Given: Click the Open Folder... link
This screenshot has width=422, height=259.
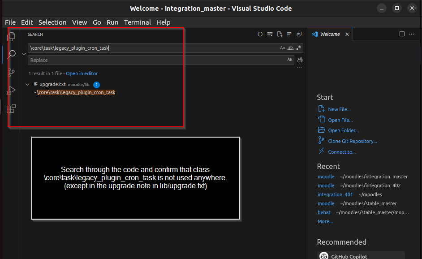Looking at the screenshot, I should pyautogui.click(x=344, y=130).
